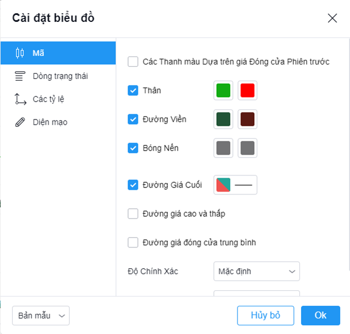Pick the dark red Đường Viền swatch
This screenshot has width=350, height=334.
(247, 119)
